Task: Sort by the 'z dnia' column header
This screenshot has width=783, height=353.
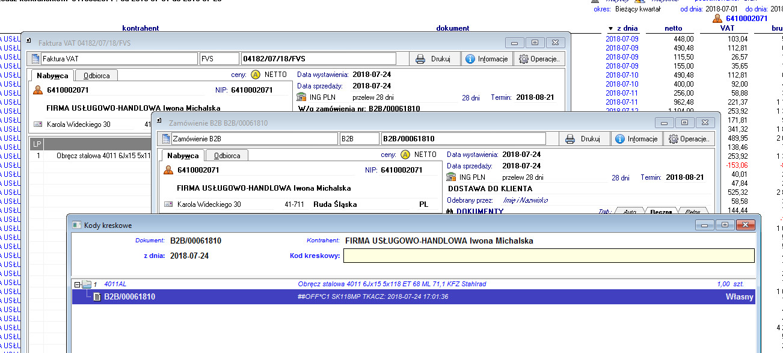Action: (x=623, y=28)
